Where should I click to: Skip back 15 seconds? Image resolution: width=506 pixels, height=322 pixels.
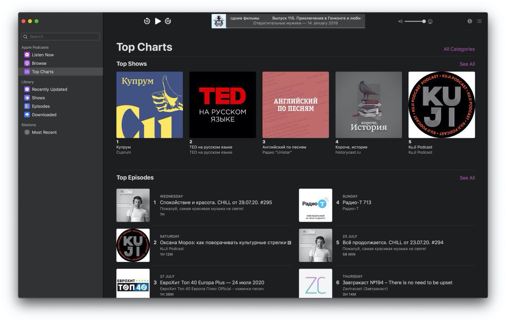tap(147, 21)
